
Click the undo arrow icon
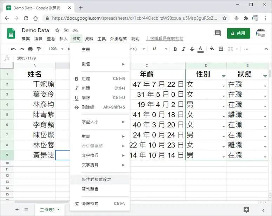tap(13, 49)
